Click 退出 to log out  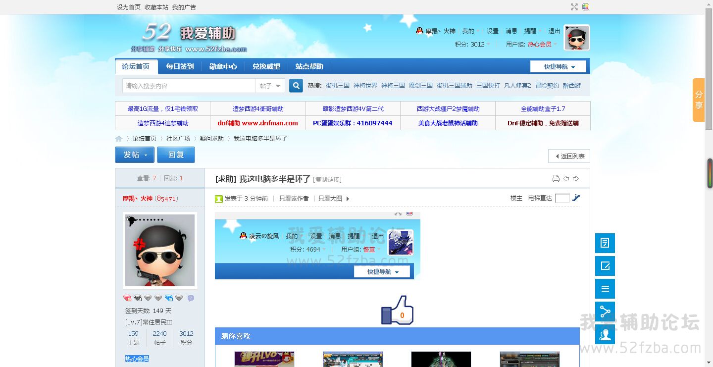pyautogui.click(x=555, y=31)
